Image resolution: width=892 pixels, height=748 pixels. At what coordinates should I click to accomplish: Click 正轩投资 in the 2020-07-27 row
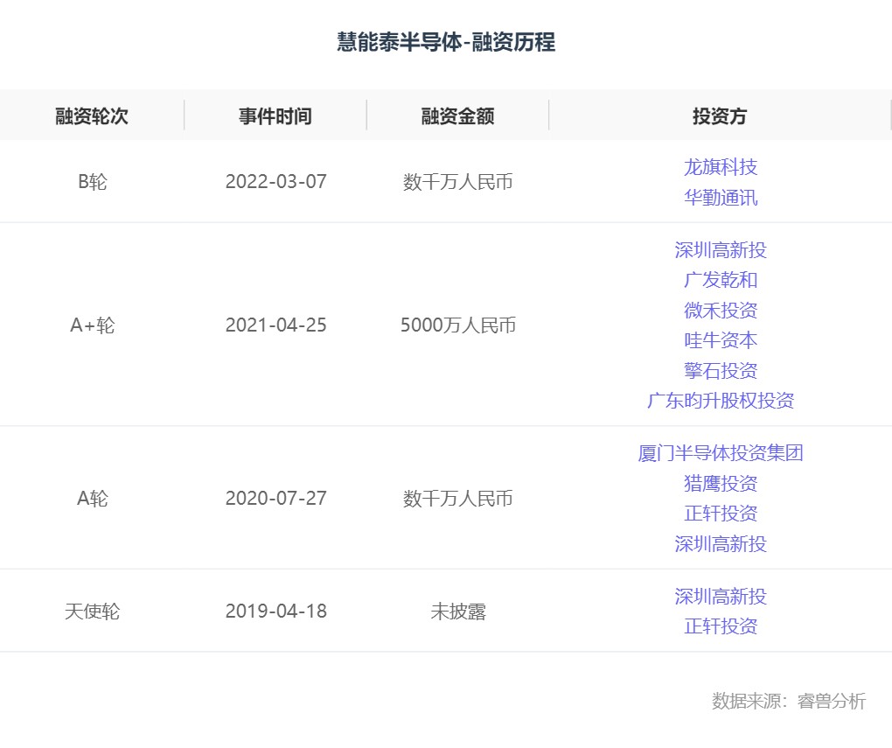pos(721,514)
